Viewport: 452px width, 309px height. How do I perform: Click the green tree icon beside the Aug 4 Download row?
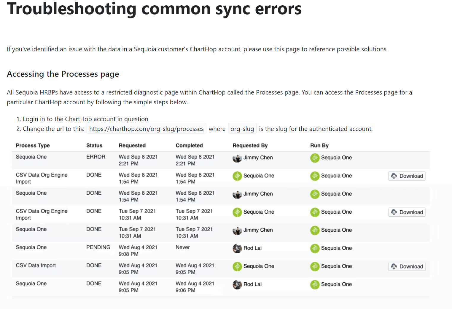tap(315, 266)
